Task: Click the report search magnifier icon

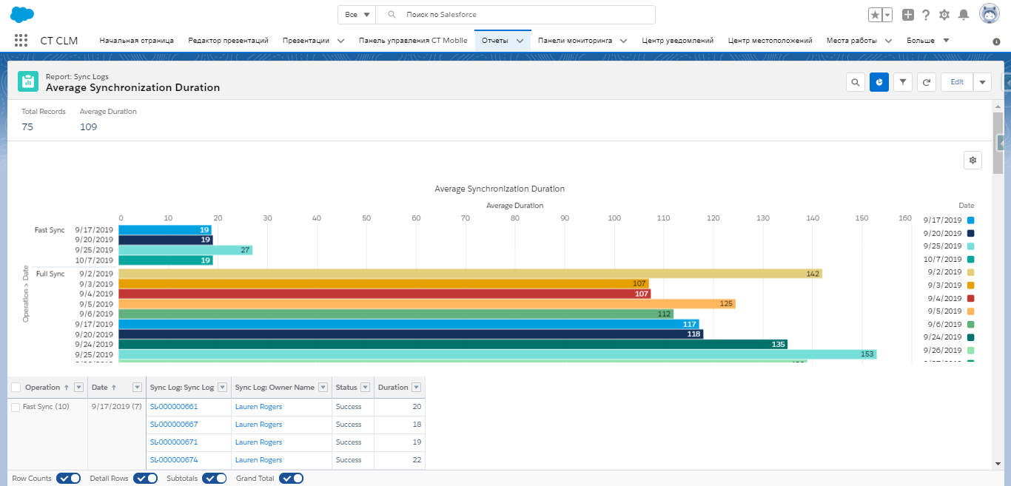Action: point(856,82)
